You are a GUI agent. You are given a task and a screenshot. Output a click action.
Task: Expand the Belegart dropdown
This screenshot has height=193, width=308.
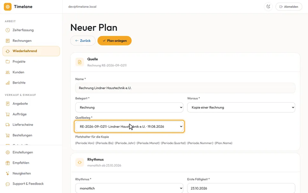[x=129, y=107]
